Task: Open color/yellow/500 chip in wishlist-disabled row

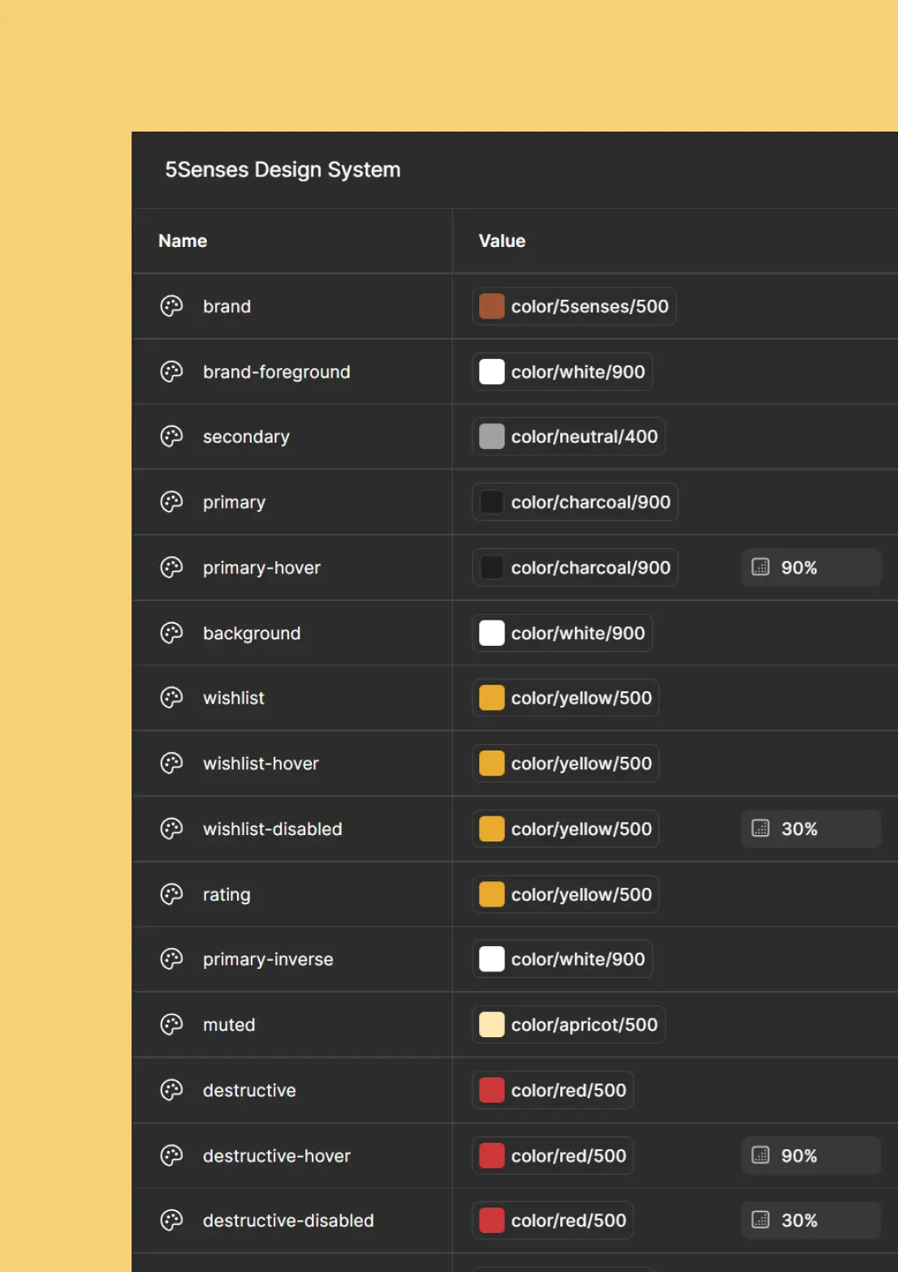Action: pyautogui.click(x=565, y=829)
